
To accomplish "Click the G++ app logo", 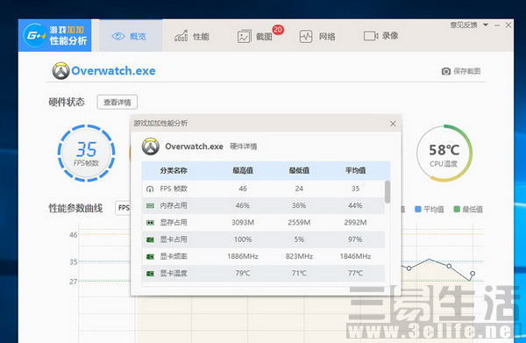I will pos(35,35).
